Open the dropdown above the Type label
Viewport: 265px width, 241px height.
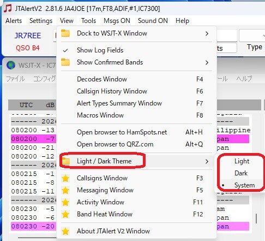(x=252, y=36)
